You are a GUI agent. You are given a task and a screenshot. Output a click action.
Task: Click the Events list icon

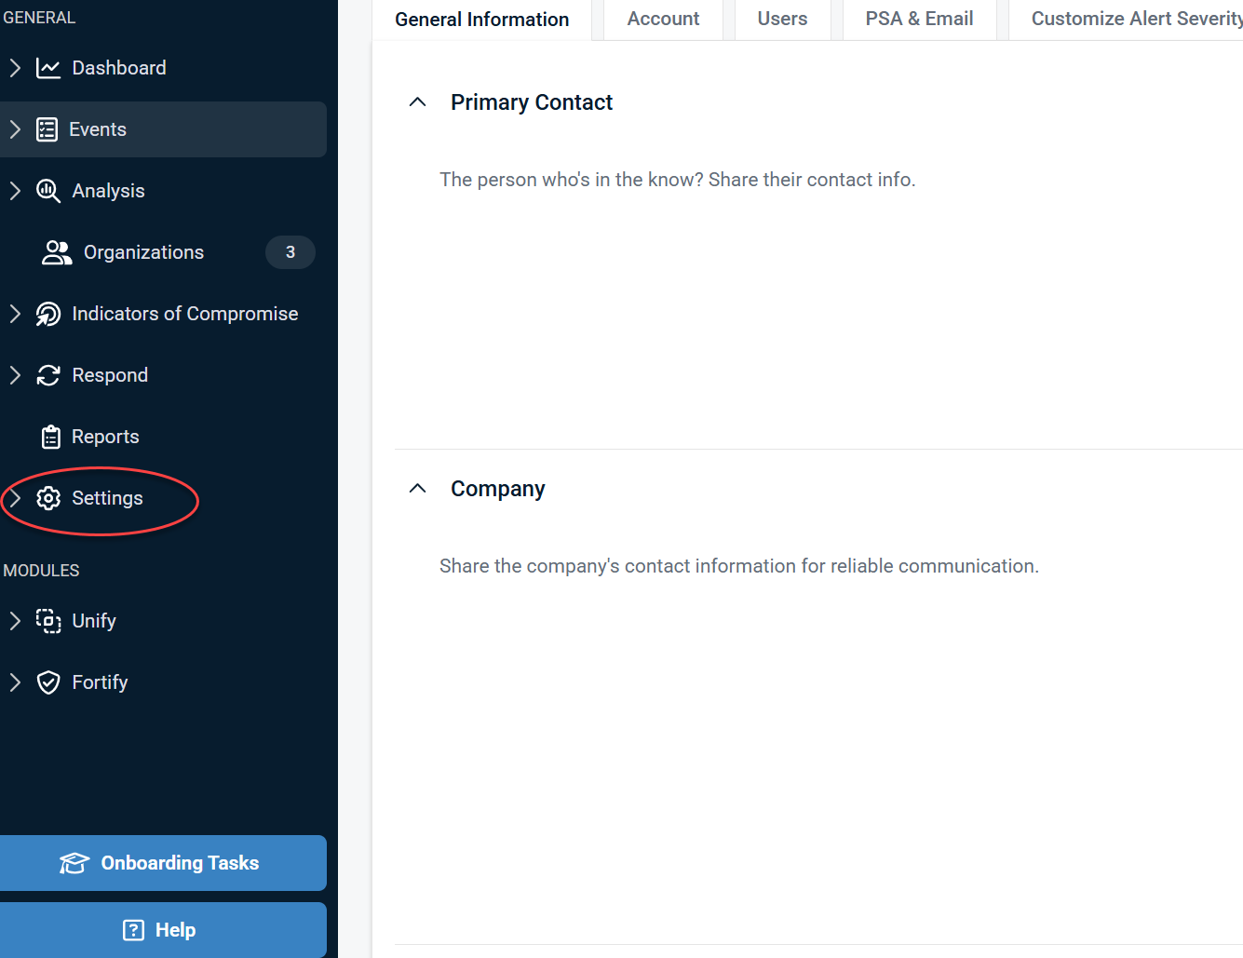[x=47, y=129]
